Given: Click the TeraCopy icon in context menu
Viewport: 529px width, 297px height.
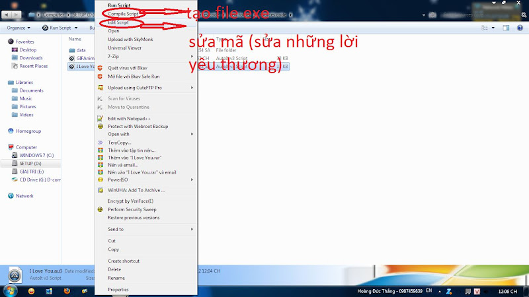Looking at the screenshot, I should [101, 142].
